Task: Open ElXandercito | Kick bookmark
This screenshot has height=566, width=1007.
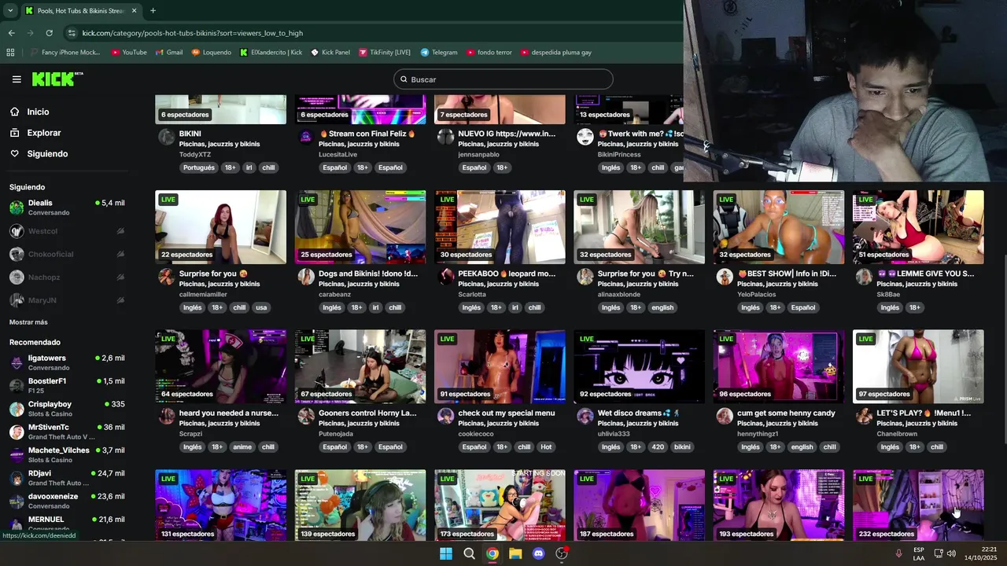Action: pyautogui.click(x=271, y=53)
